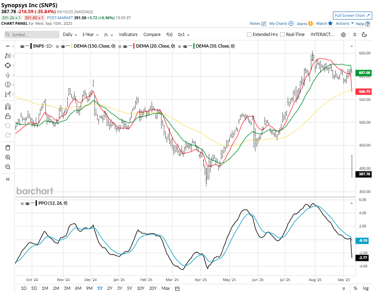The width and height of the screenshot is (383, 297).
Task: Expand the bottom double-chevron options
Action: pyautogui.click(x=344, y=289)
